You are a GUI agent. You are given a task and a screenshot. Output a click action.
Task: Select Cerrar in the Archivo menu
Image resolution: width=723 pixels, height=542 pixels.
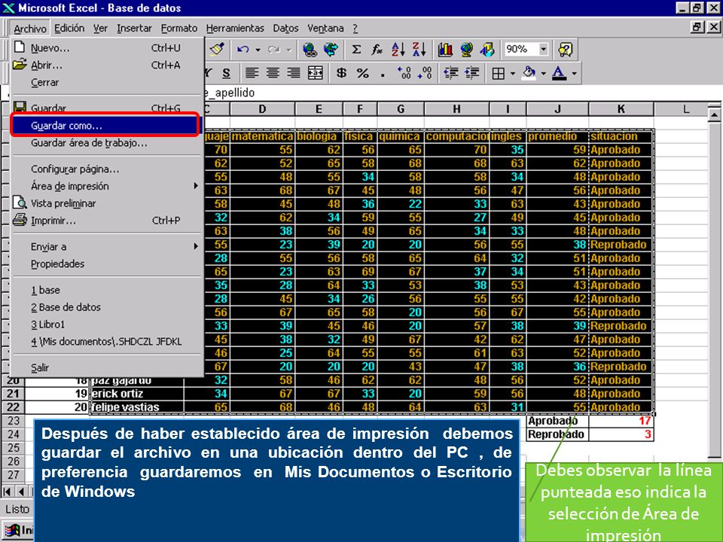[x=106, y=83]
